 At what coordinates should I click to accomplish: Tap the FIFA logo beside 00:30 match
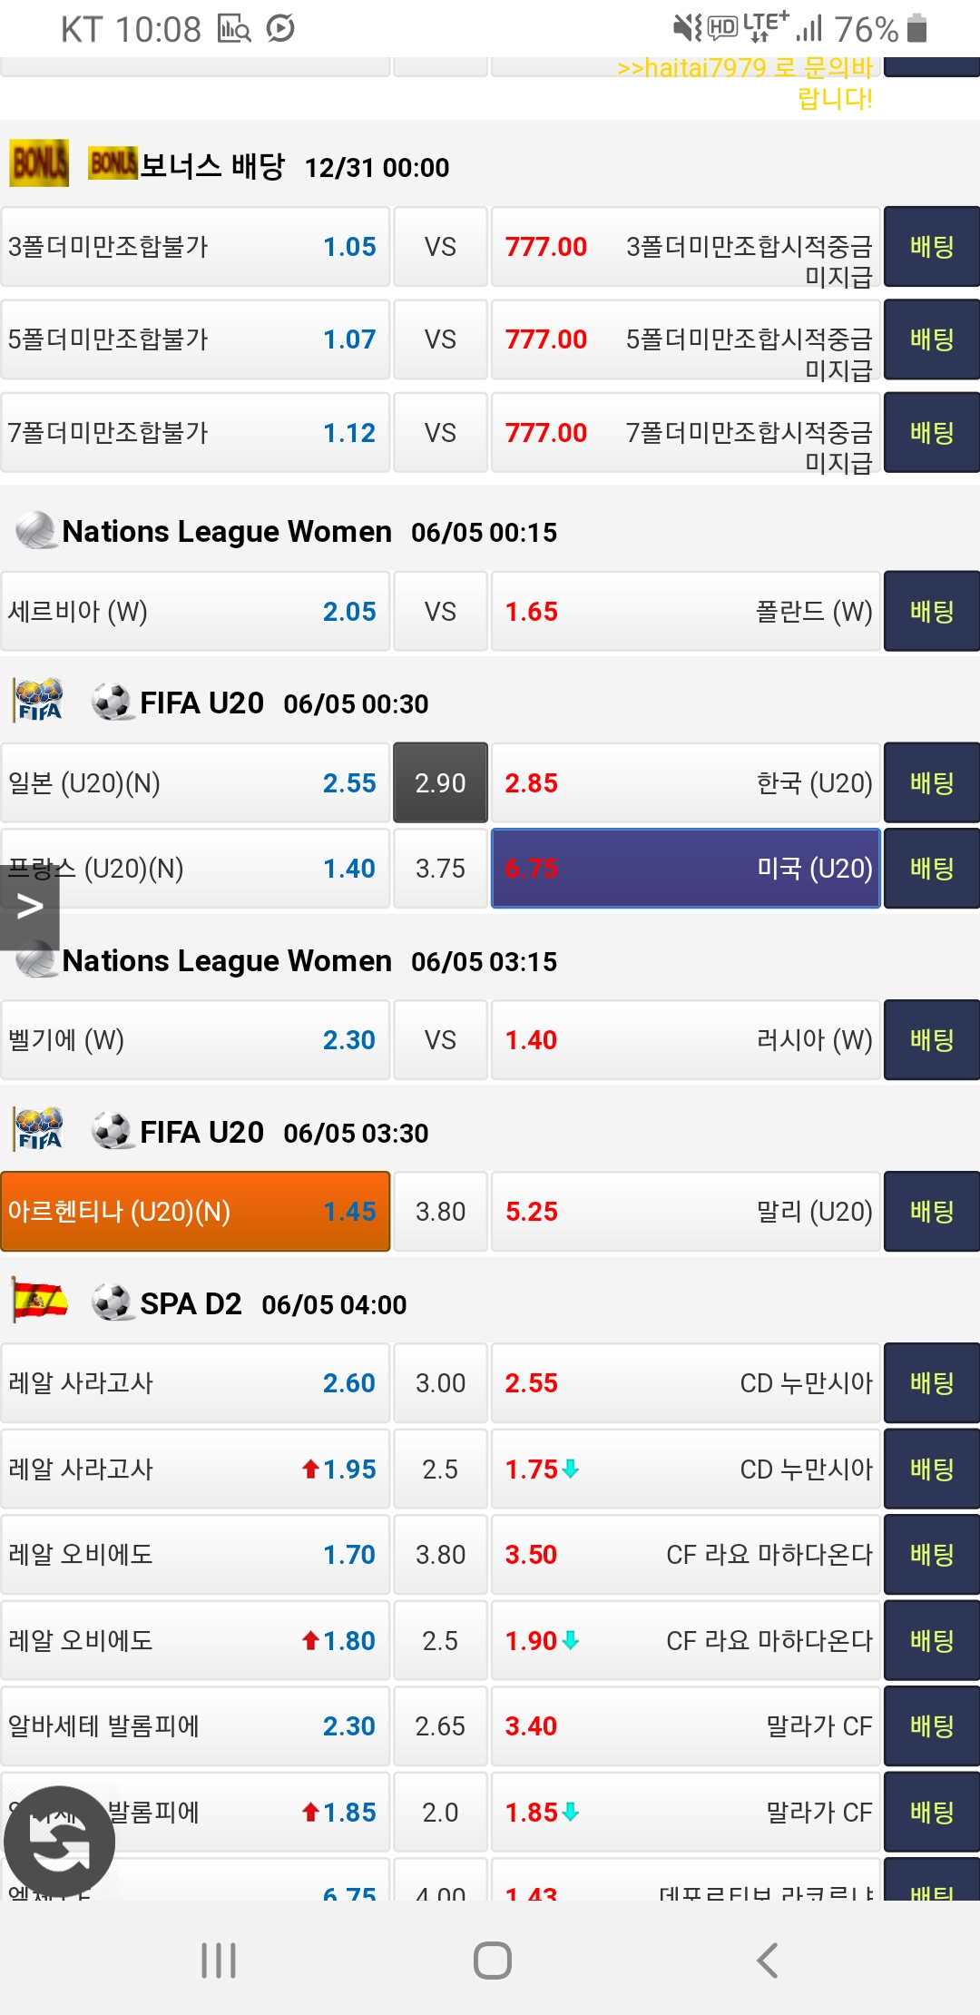pyautogui.click(x=40, y=702)
